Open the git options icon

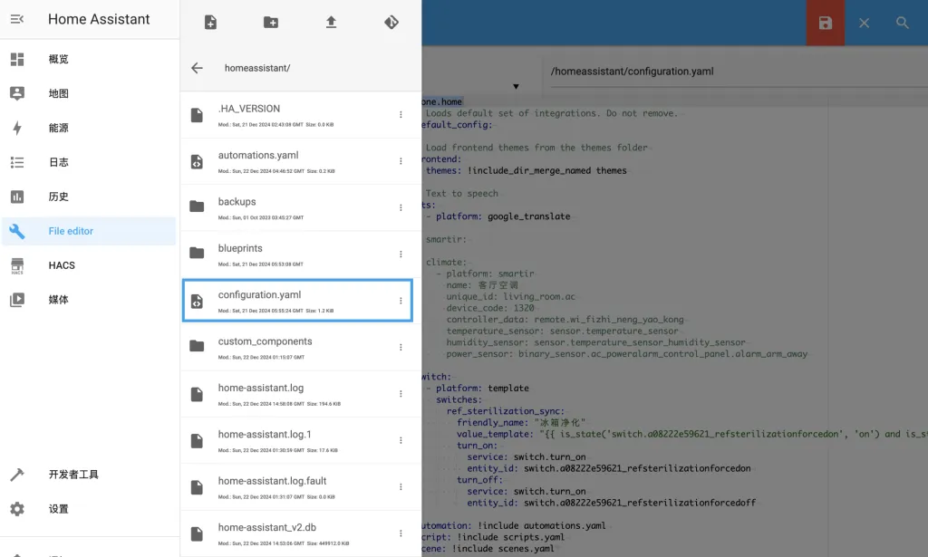point(391,23)
